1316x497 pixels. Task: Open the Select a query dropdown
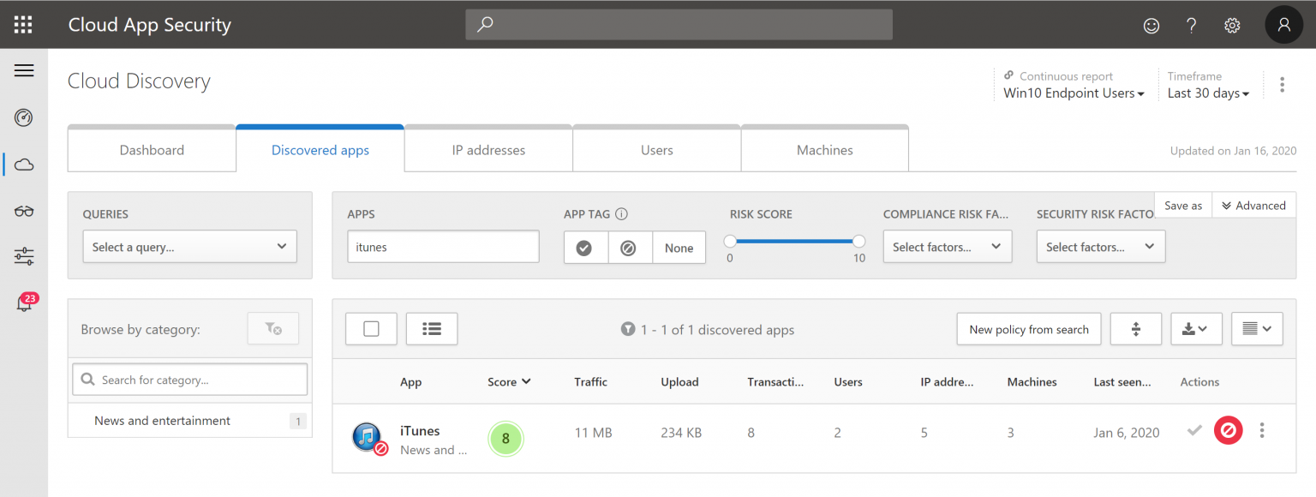point(188,246)
